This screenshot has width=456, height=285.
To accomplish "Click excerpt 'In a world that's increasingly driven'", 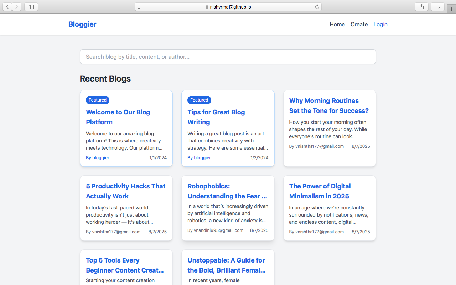I will [x=228, y=213].
